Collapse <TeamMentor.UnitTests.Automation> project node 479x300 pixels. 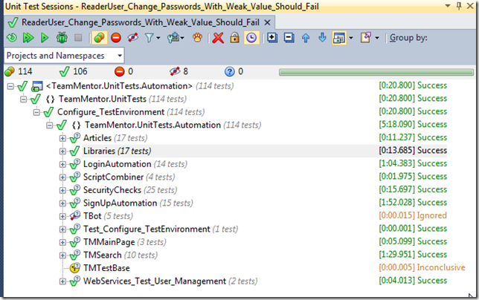coord(10,86)
